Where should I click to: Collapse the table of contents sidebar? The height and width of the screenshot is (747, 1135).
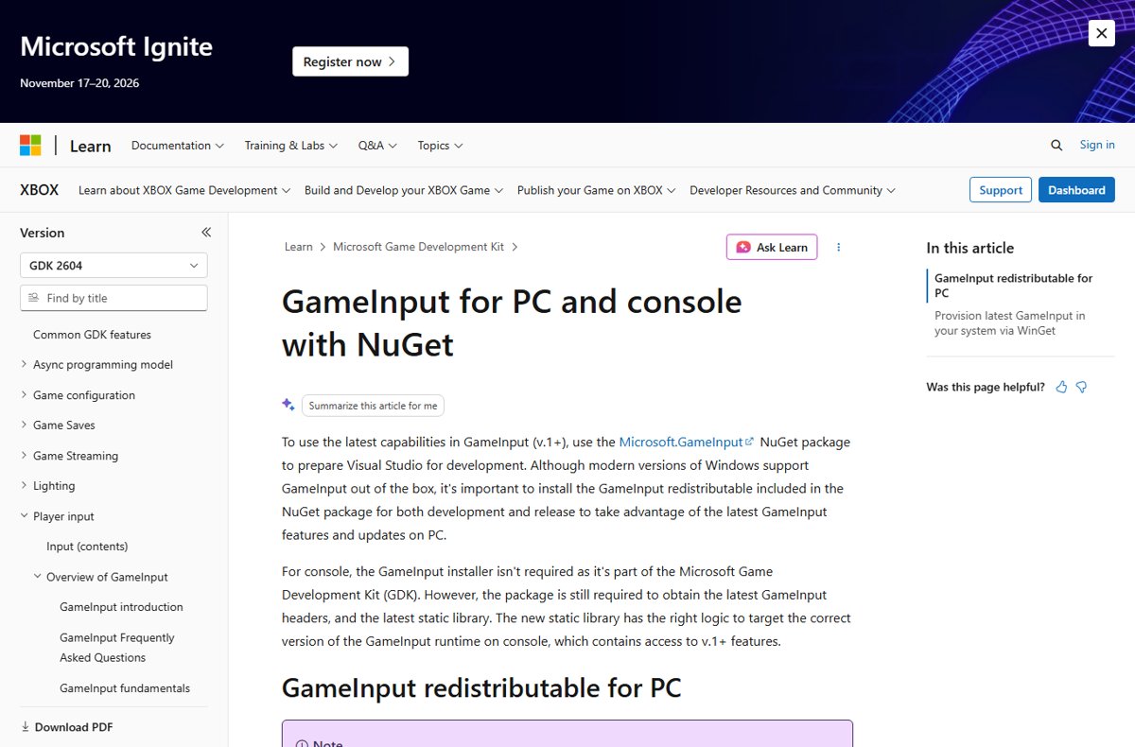(x=206, y=233)
